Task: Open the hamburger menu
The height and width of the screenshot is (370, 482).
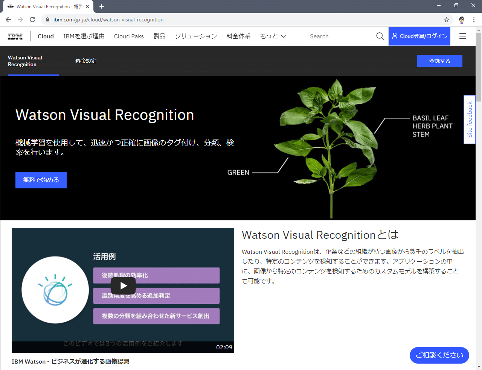Action: (x=462, y=36)
